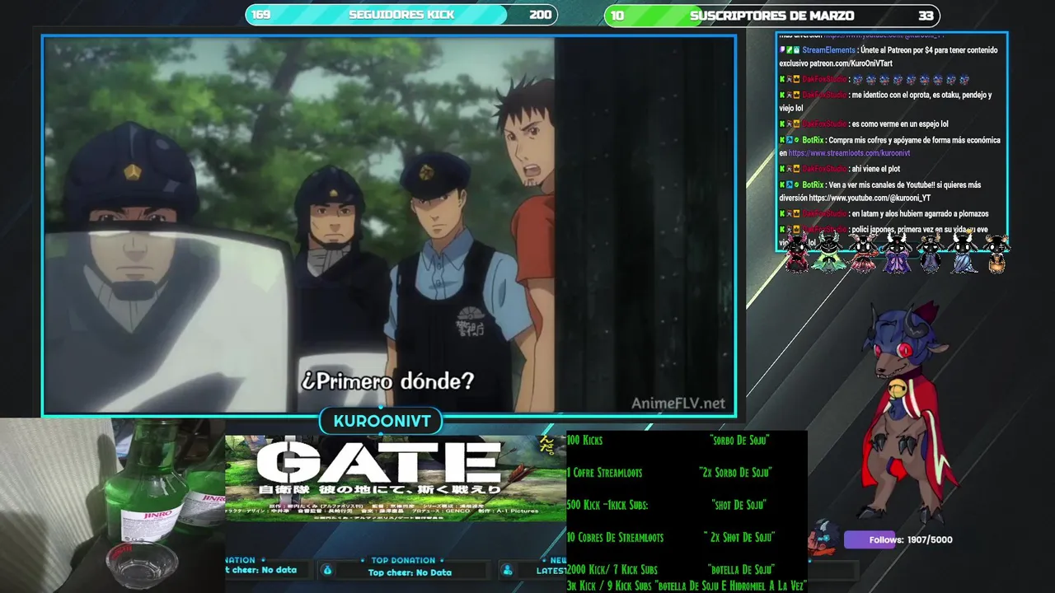Image resolution: width=1055 pixels, height=593 pixels.
Task: Click the green house badge beside StreamElements name
Action: click(796, 50)
